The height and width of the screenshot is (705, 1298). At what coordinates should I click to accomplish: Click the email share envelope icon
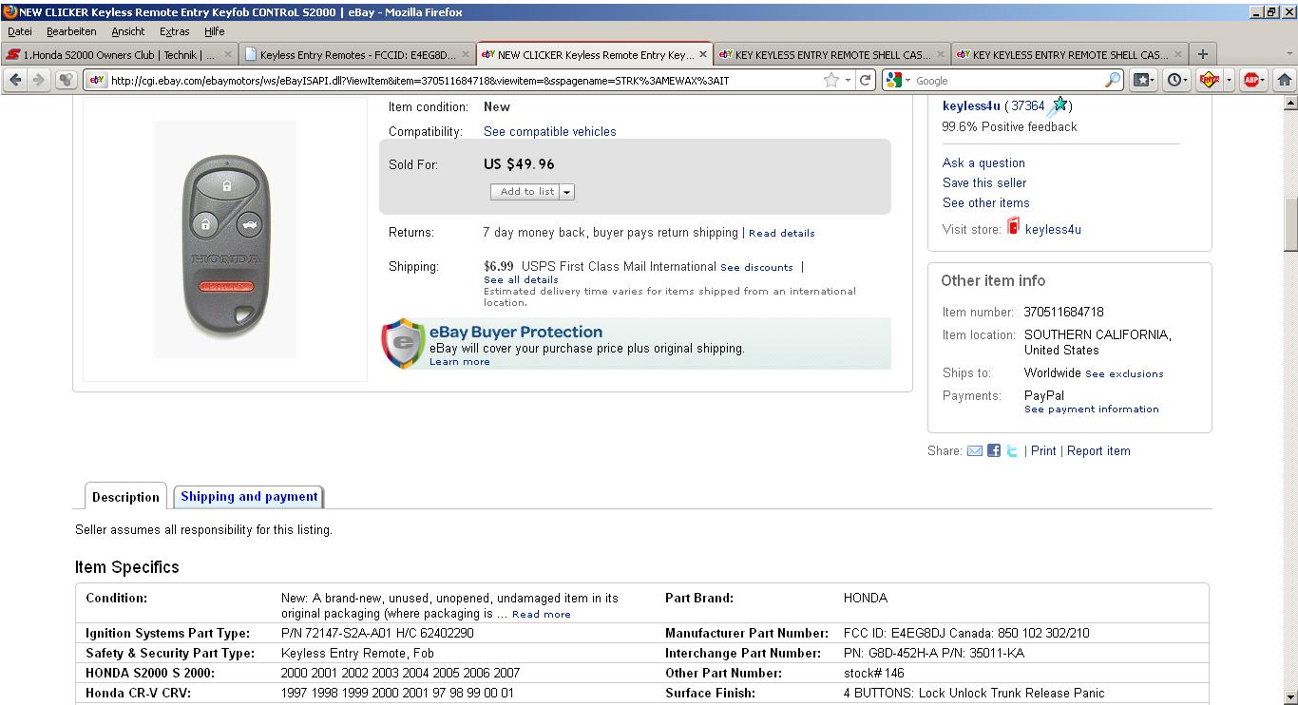974,451
